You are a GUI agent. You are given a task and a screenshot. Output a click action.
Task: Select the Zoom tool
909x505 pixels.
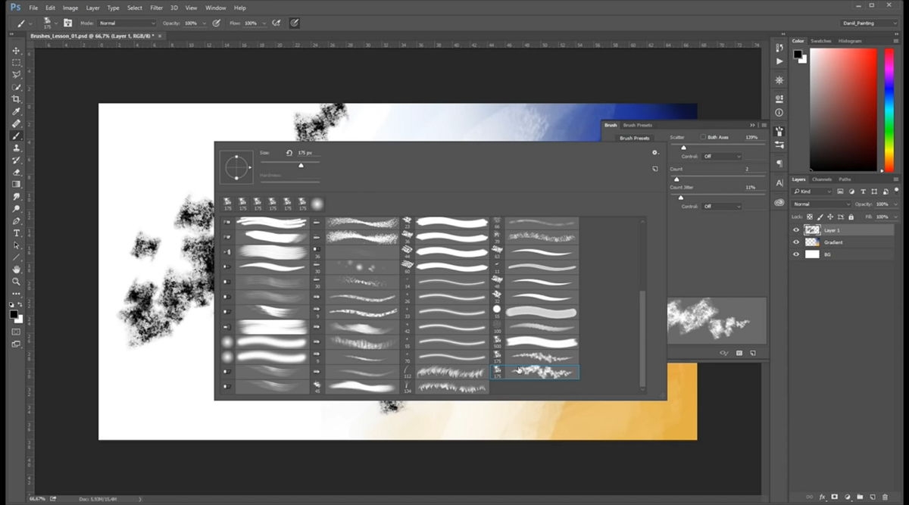tap(16, 281)
